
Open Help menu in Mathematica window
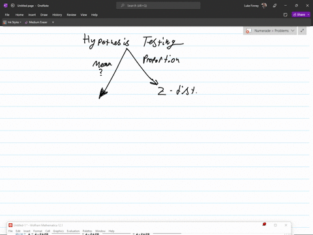pyautogui.click(x=112, y=231)
